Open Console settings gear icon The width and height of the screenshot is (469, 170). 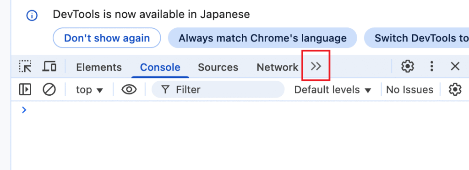(455, 89)
